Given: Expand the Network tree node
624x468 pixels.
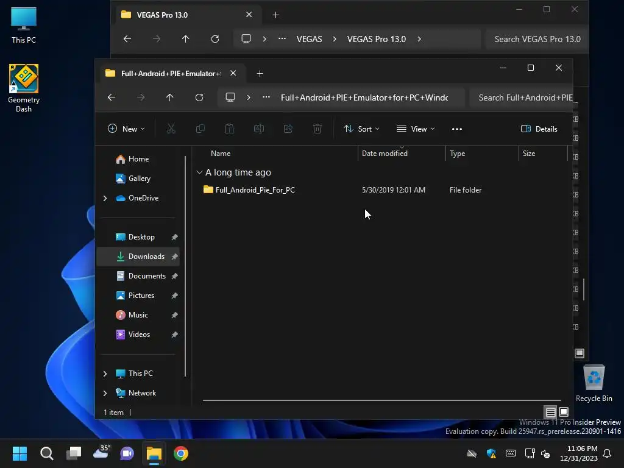Looking at the screenshot, I should tap(105, 393).
